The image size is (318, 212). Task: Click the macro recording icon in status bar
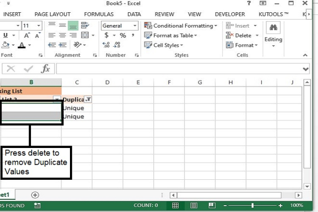click(37, 206)
